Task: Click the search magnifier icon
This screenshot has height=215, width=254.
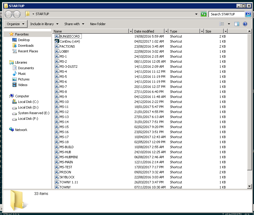Action: click(x=248, y=14)
